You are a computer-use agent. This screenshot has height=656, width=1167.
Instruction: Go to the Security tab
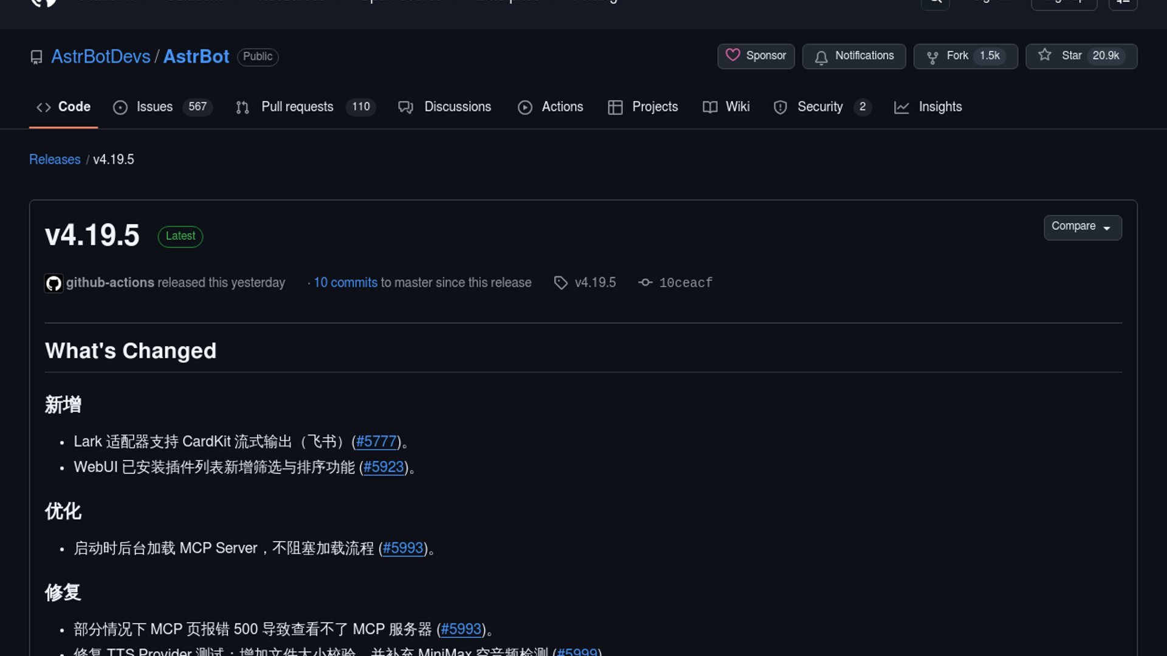coord(819,107)
